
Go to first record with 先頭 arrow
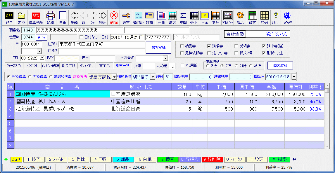click(74, 18)
